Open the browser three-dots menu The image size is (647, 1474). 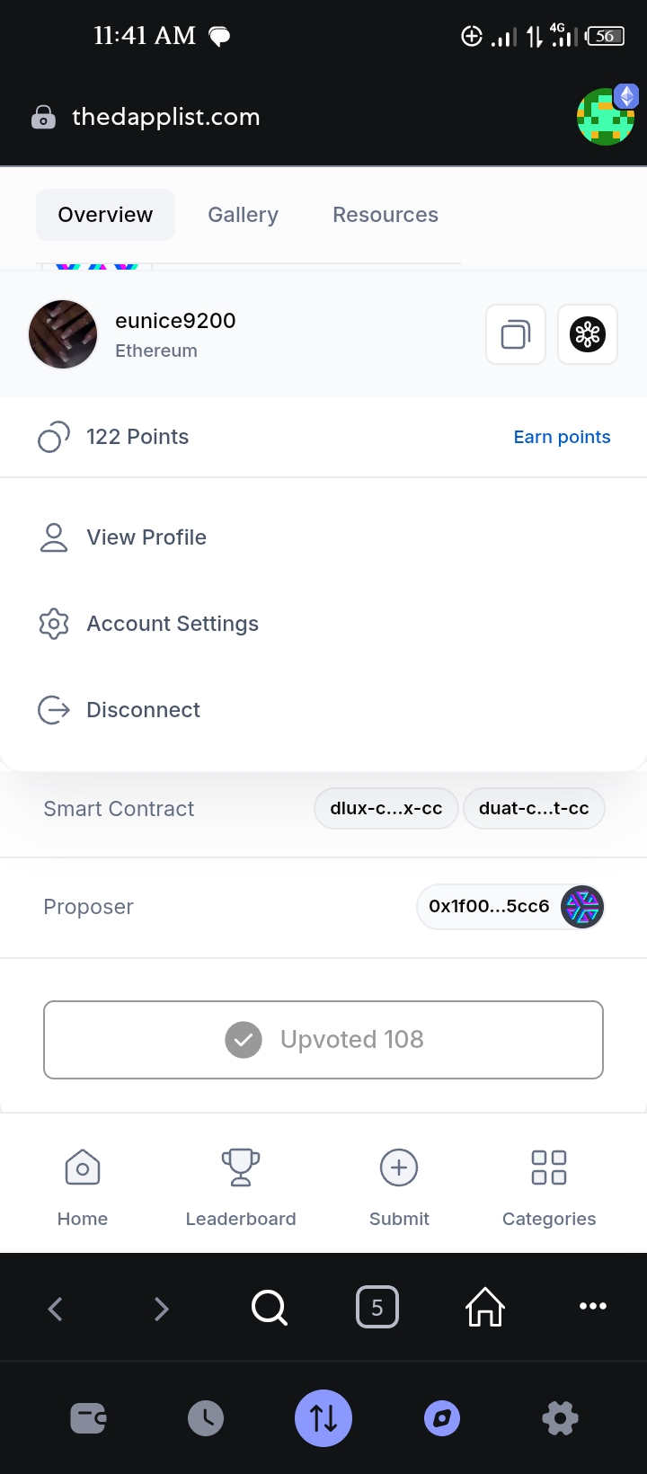click(x=593, y=1306)
